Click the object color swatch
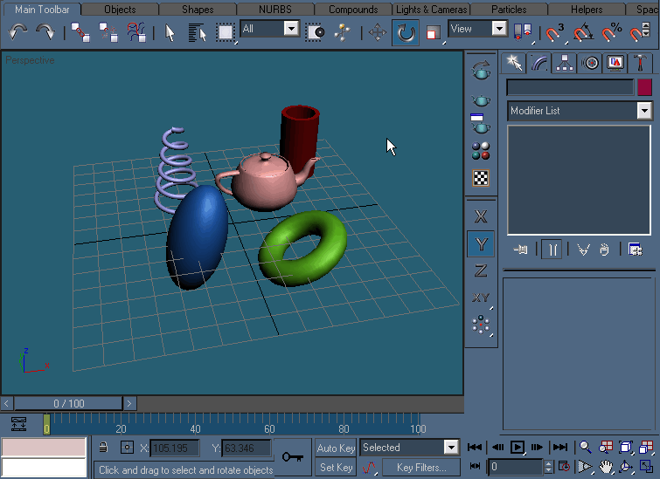 (x=644, y=87)
